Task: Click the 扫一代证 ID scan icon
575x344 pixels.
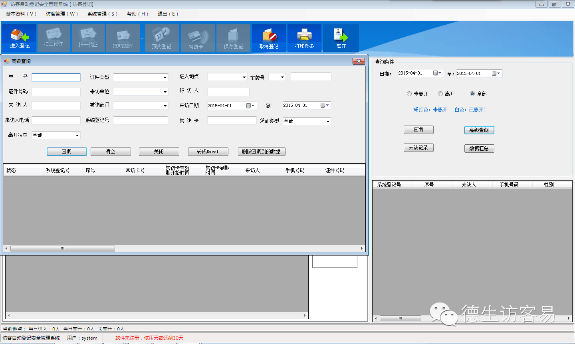Action: pyautogui.click(x=88, y=38)
